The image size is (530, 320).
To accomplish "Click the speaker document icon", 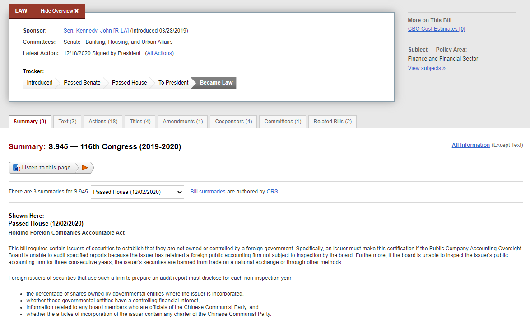I will point(16,167).
